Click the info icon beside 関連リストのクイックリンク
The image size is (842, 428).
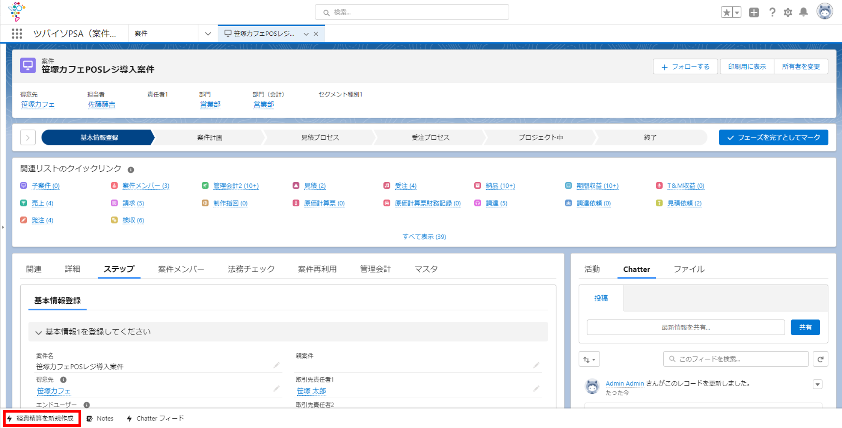[x=131, y=170]
